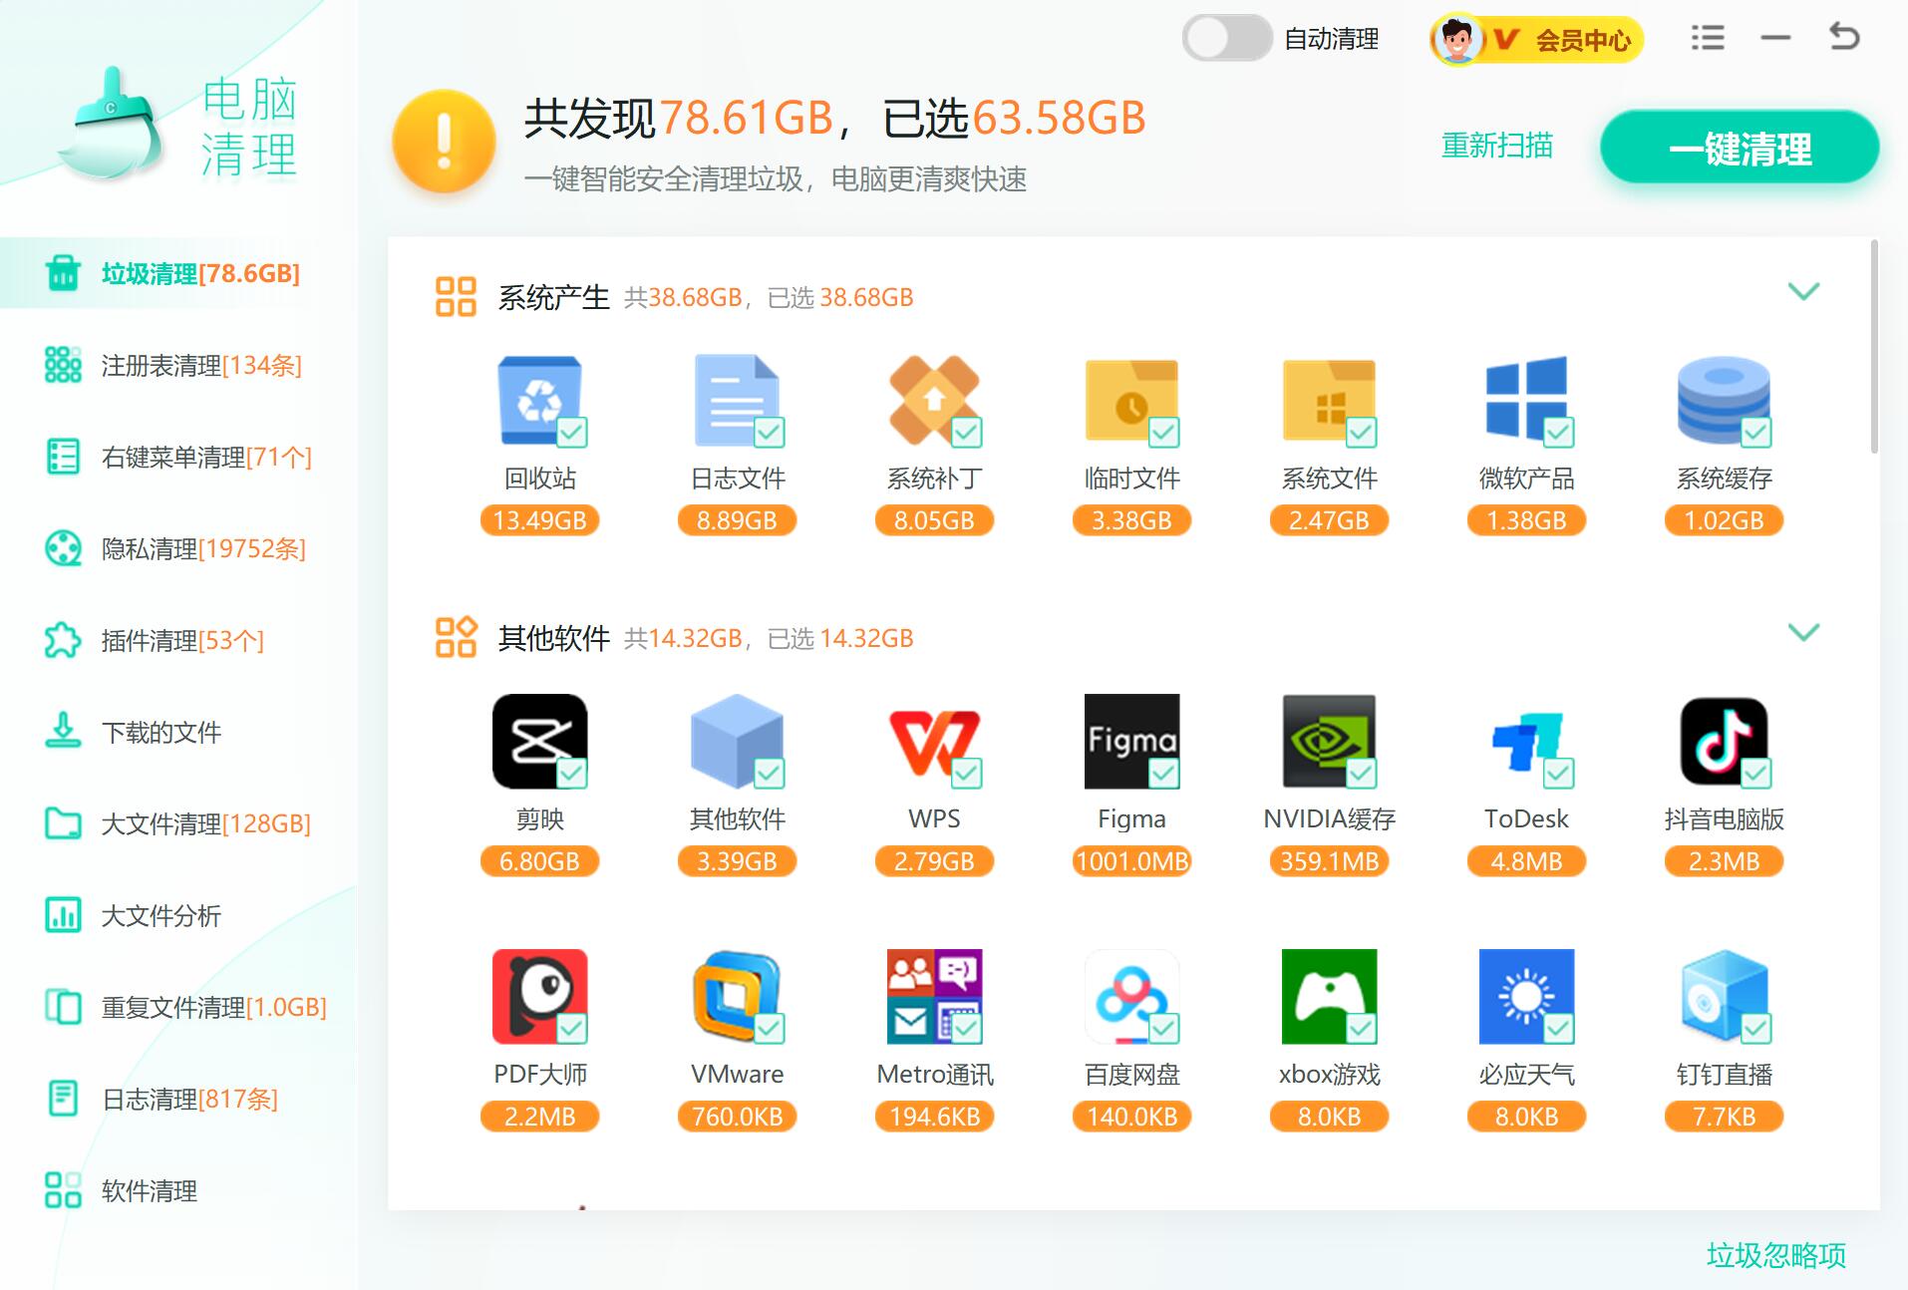
Task: Open 右键菜单清理 in sidebar
Action: [178, 457]
